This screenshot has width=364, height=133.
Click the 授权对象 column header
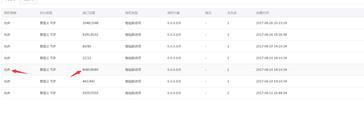(174, 13)
